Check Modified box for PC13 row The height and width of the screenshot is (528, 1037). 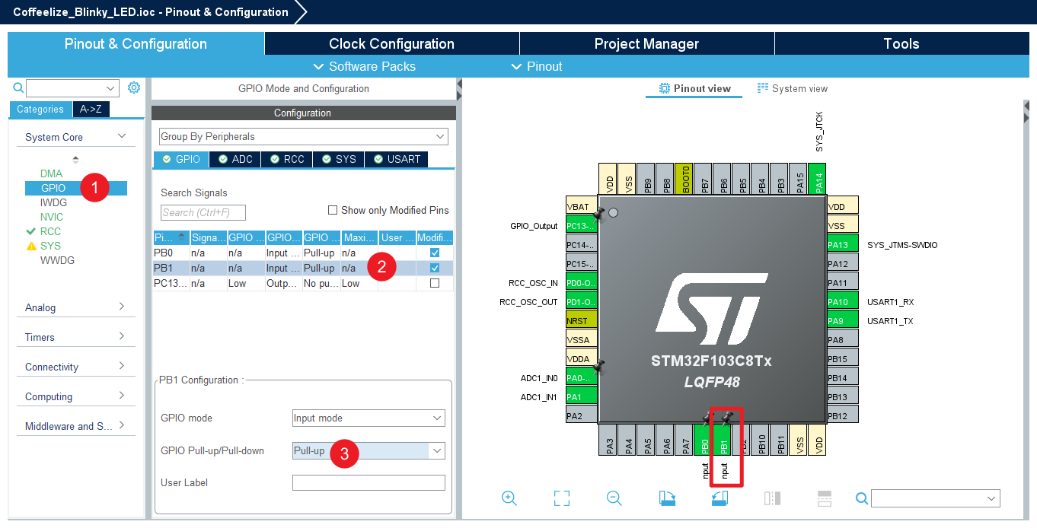[435, 283]
